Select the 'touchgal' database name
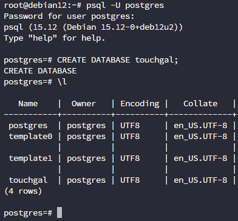This screenshot has width=238, height=221. pyautogui.click(x=28, y=180)
